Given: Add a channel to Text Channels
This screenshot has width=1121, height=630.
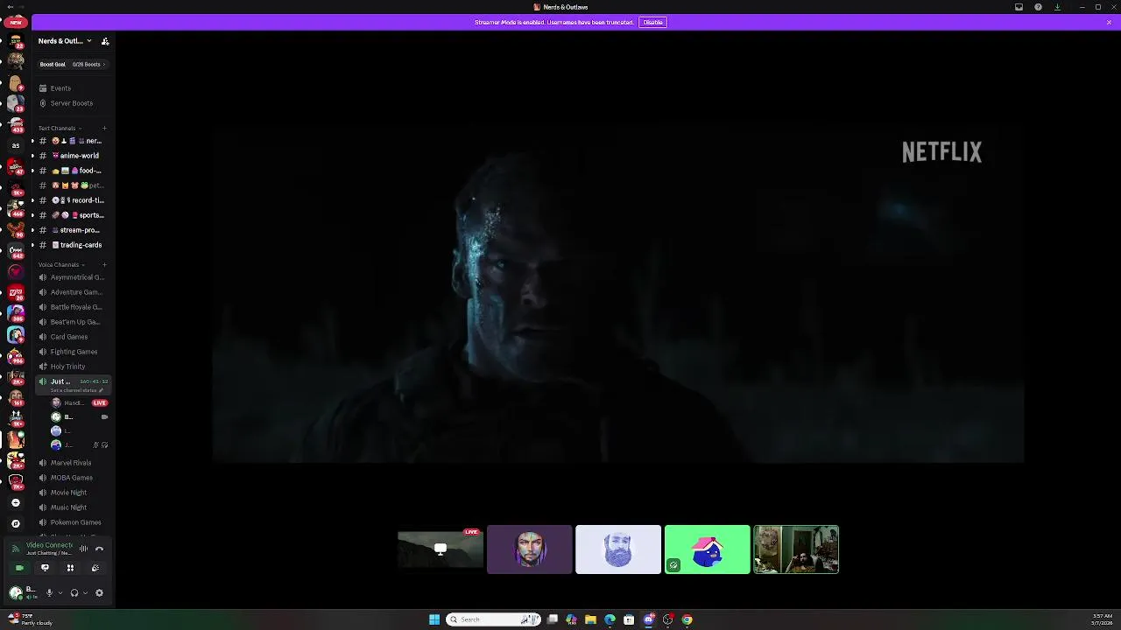Looking at the screenshot, I should pyautogui.click(x=104, y=129).
